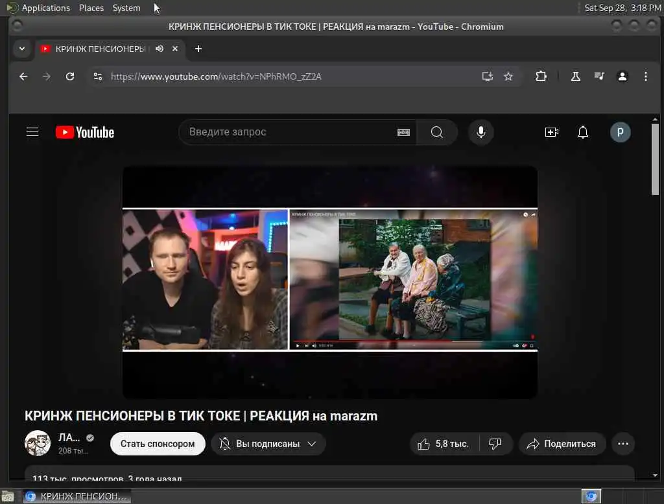This screenshot has height=504, width=664.
Task: Click the Chromium tray icon at bottom right
Action: click(591, 496)
